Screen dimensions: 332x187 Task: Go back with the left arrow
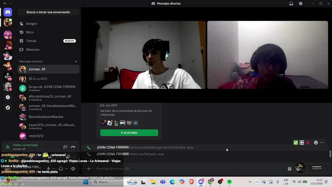5,4
